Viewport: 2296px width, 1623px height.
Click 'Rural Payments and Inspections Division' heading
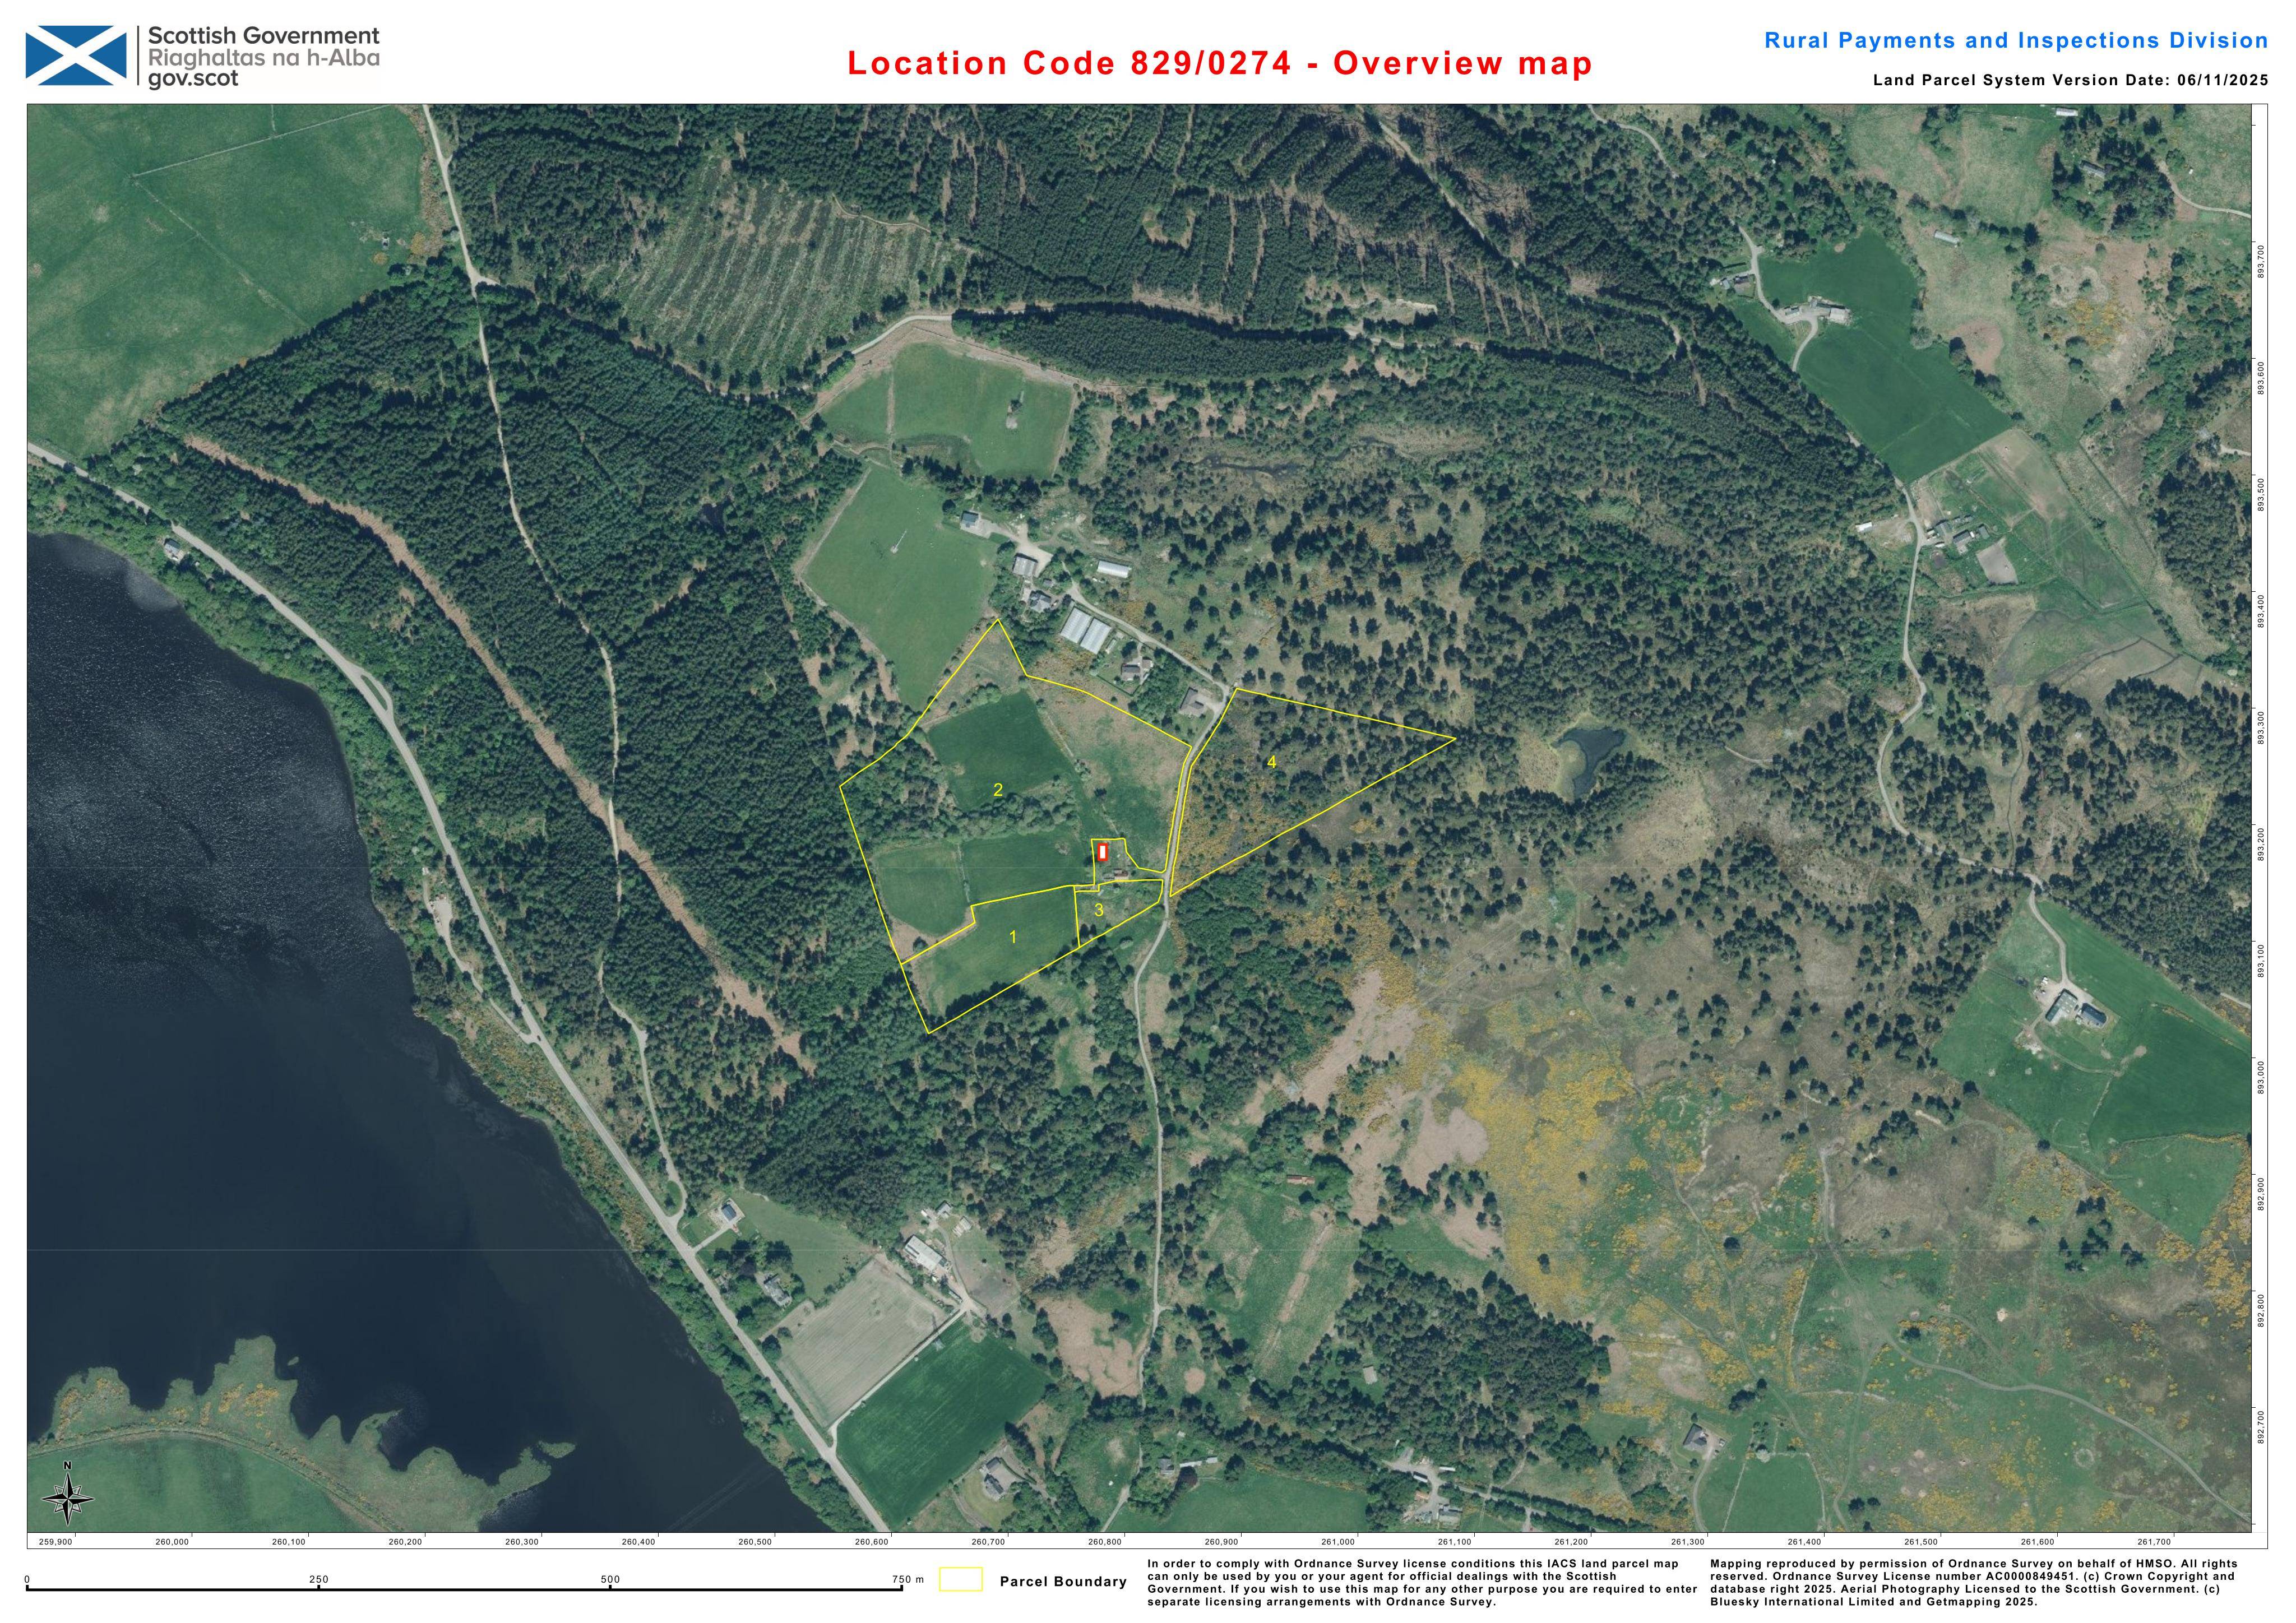pos(2016,41)
